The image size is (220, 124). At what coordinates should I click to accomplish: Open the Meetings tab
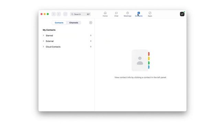tap(128, 14)
